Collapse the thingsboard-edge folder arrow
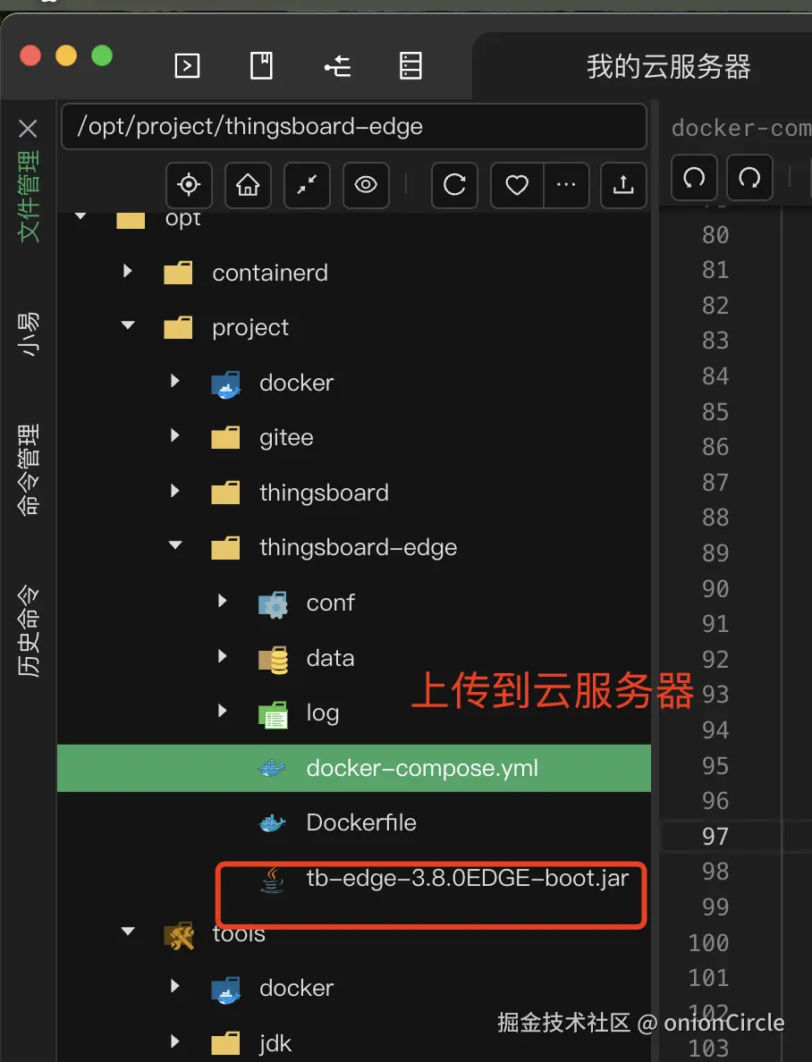The width and height of the screenshot is (812, 1062). click(x=175, y=545)
